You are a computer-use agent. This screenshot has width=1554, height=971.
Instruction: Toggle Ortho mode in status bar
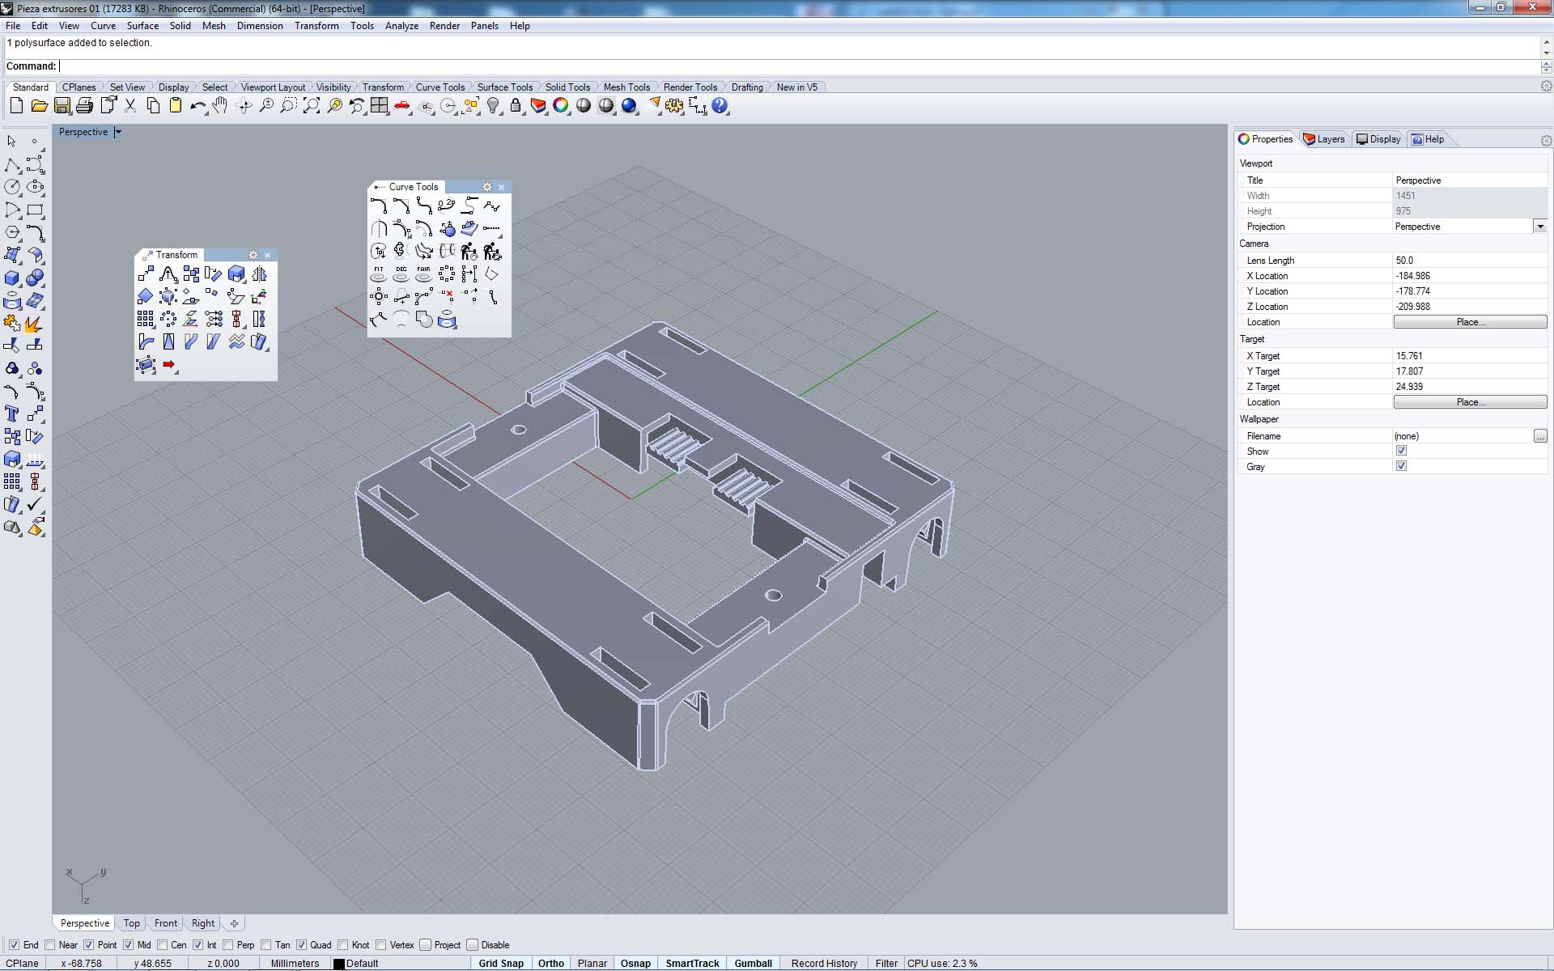pyautogui.click(x=550, y=964)
